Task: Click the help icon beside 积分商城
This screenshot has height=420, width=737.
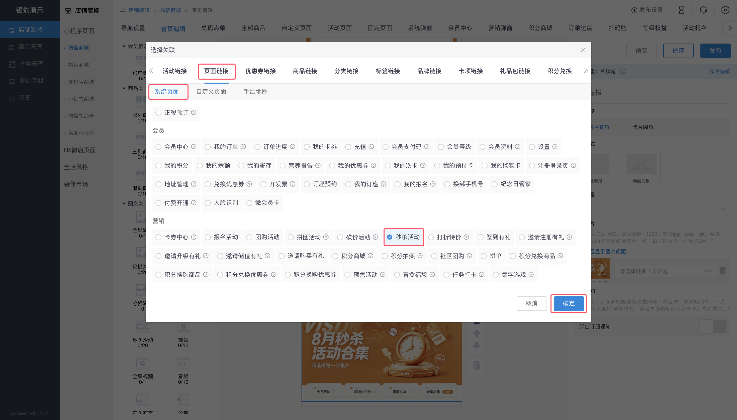Action: (x=370, y=256)
